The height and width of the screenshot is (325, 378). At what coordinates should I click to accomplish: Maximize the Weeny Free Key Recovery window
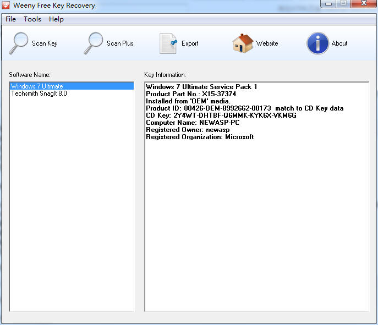(343, 3)
